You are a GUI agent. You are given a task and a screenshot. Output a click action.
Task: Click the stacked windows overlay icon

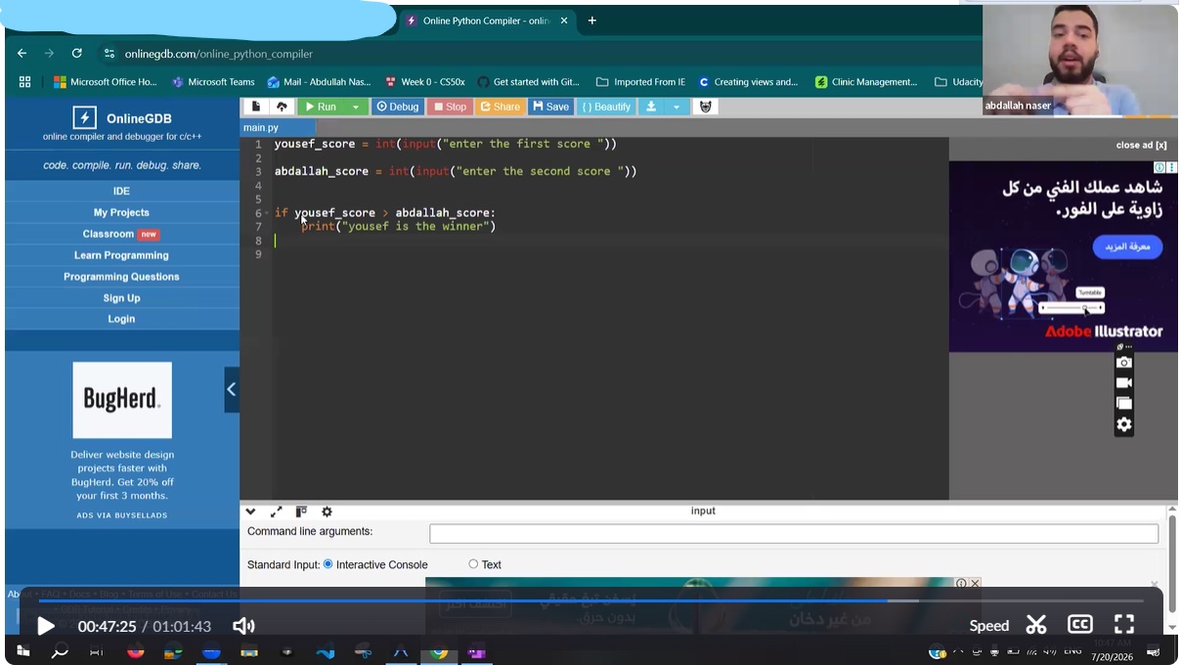coord(1124,403)
